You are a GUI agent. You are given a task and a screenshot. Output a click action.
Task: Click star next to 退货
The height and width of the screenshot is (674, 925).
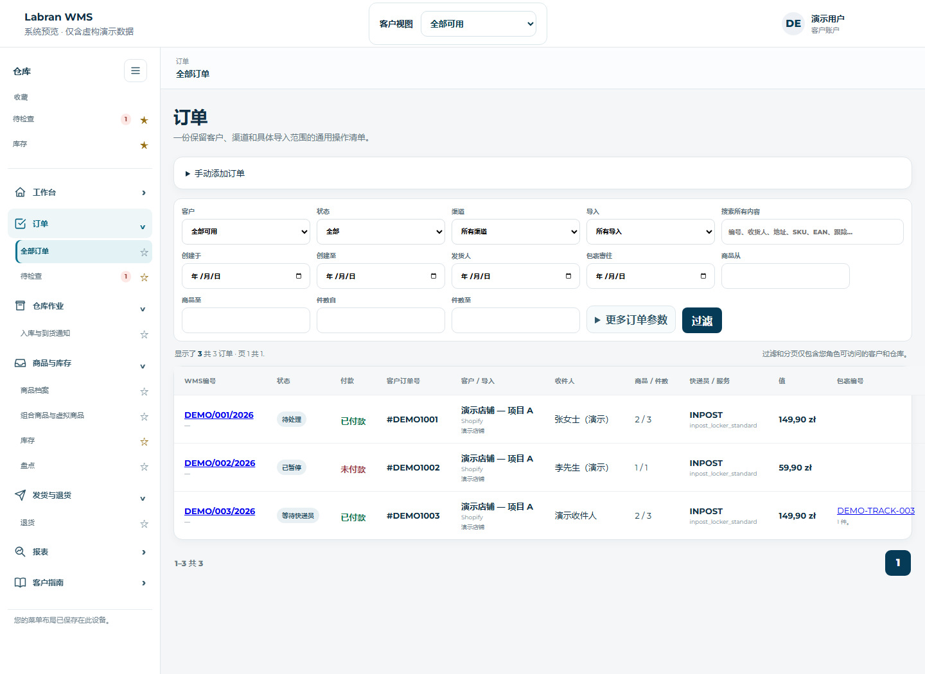click(145, 524)
